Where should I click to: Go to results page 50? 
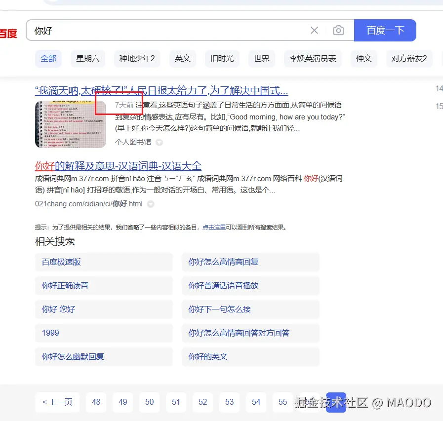coord(149,402)
